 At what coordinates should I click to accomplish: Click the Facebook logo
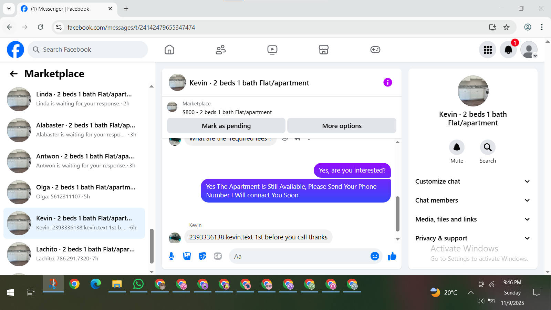[x=15, y=50]
